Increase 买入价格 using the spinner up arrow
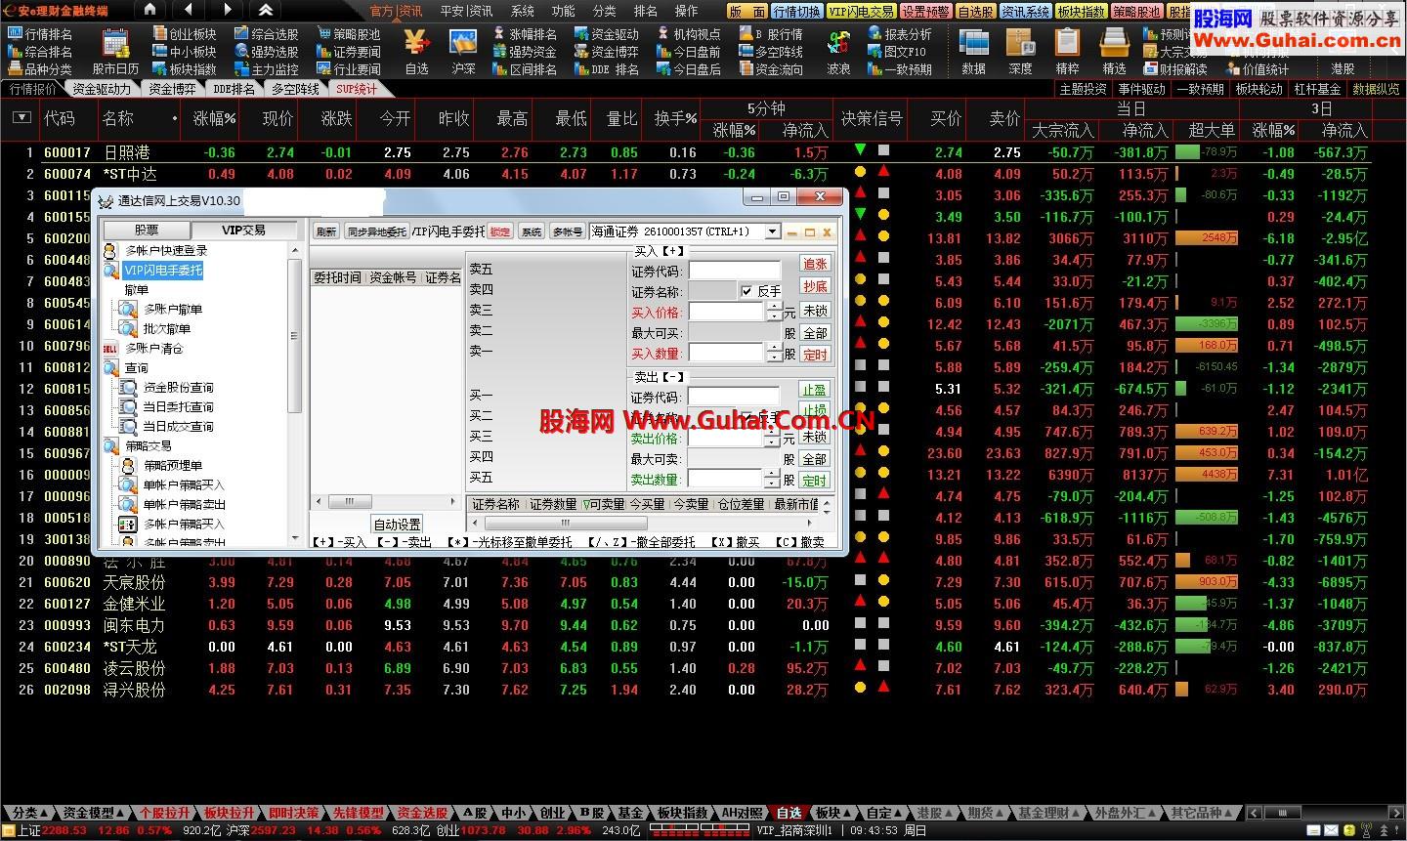 point(774,307)
